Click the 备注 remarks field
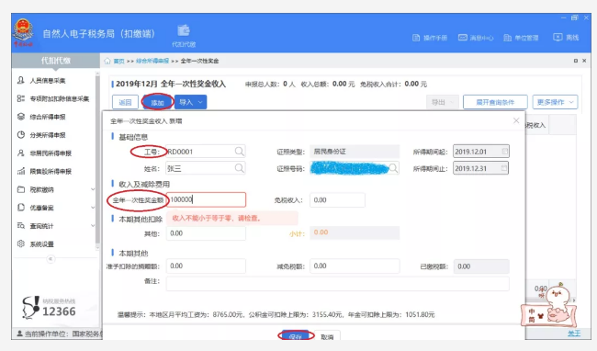 point(338,284)
